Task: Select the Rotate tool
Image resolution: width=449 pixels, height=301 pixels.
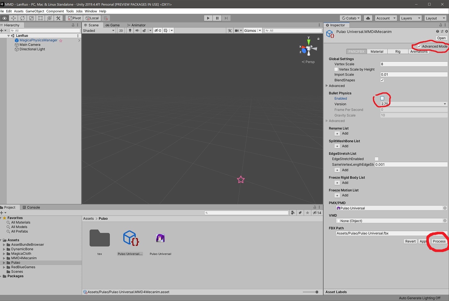Action: coord(22,18)
